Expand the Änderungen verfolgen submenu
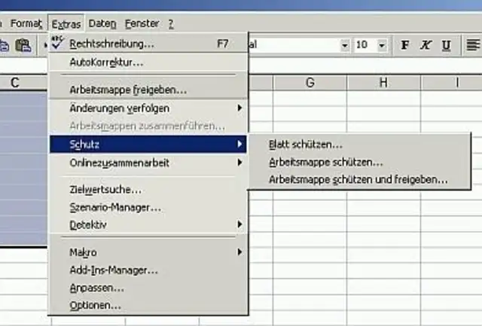 click(148, 108)
